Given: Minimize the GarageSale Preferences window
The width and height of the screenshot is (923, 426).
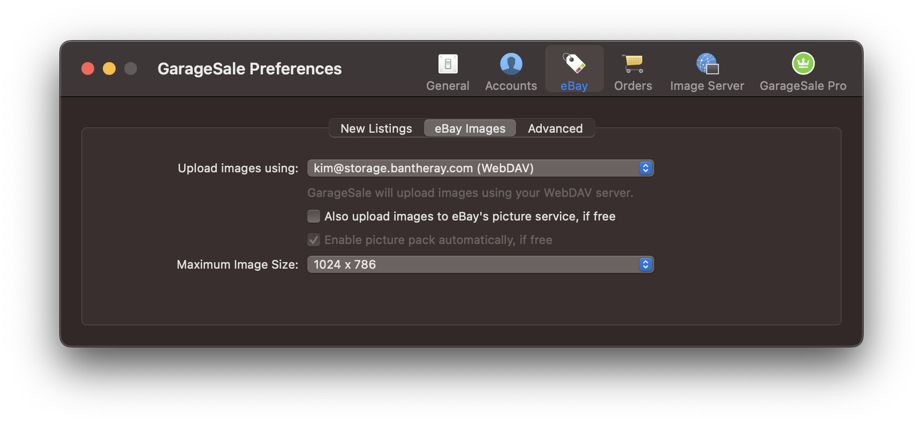Looking at the screenshot, I should pyautogui.click(x=109, y=69).
